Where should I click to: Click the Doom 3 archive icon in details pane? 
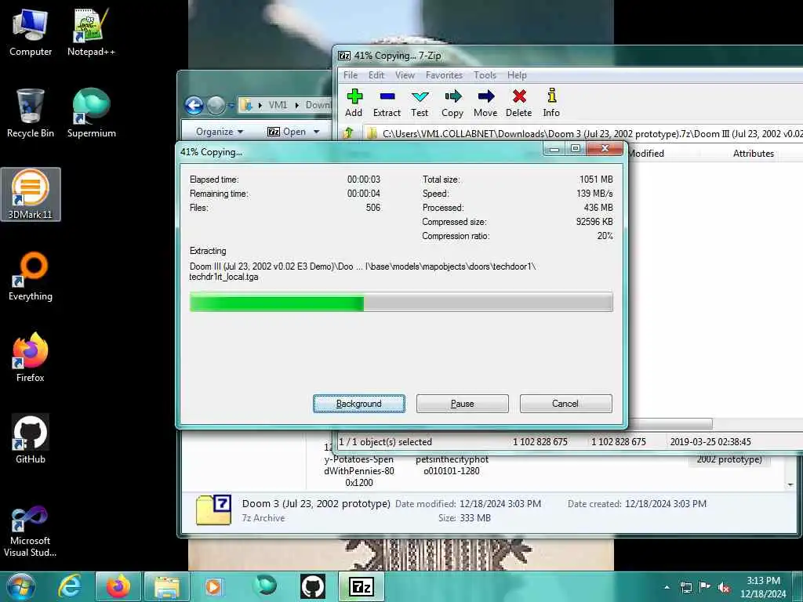213,510
